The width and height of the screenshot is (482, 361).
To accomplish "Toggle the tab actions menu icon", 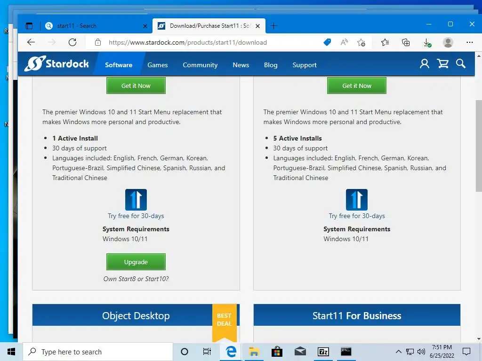I will pos(29,26).
